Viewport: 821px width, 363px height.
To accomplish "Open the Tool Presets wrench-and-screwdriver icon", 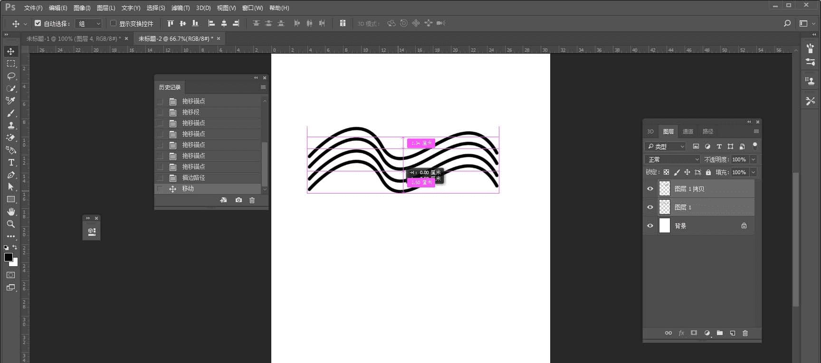I will pos(811,101).
